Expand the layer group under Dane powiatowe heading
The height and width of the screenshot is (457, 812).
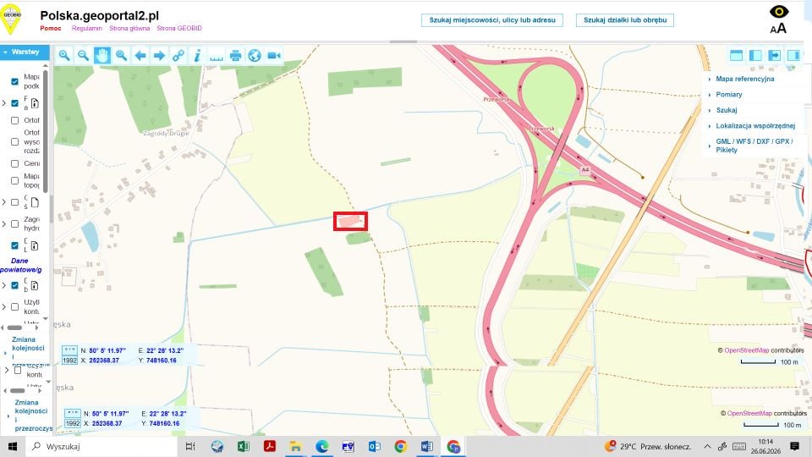pos(4,285)
